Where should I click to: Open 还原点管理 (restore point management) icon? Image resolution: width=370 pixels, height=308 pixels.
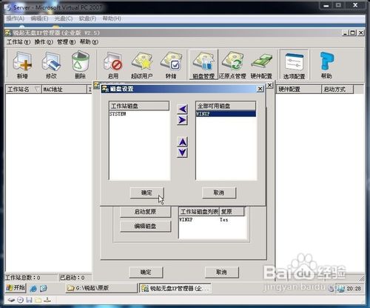(x=232, y=64)
